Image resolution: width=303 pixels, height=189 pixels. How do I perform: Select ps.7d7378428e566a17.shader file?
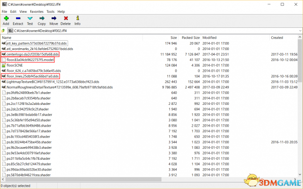point(29,131)
